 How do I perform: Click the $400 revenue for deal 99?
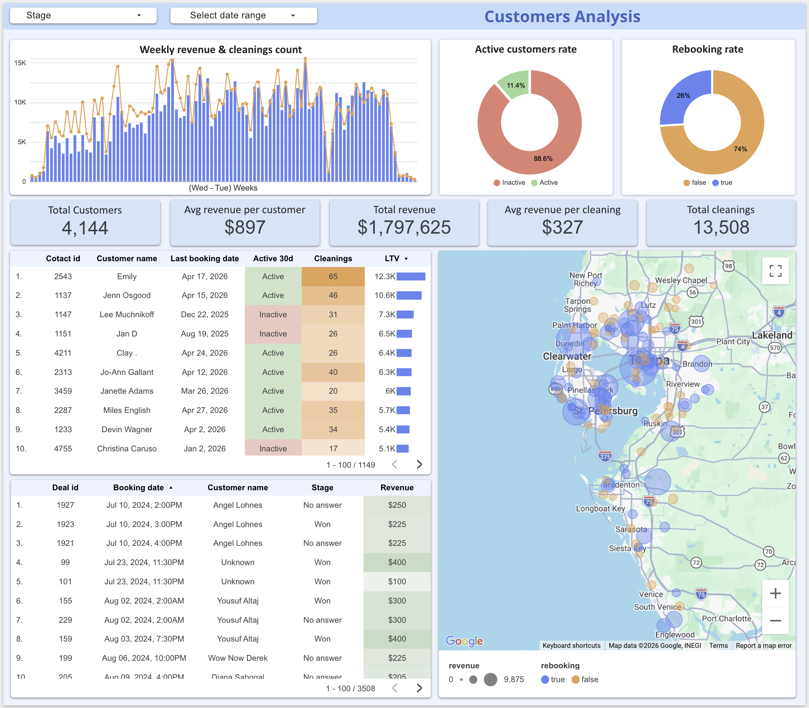click(x=397, y=563)
